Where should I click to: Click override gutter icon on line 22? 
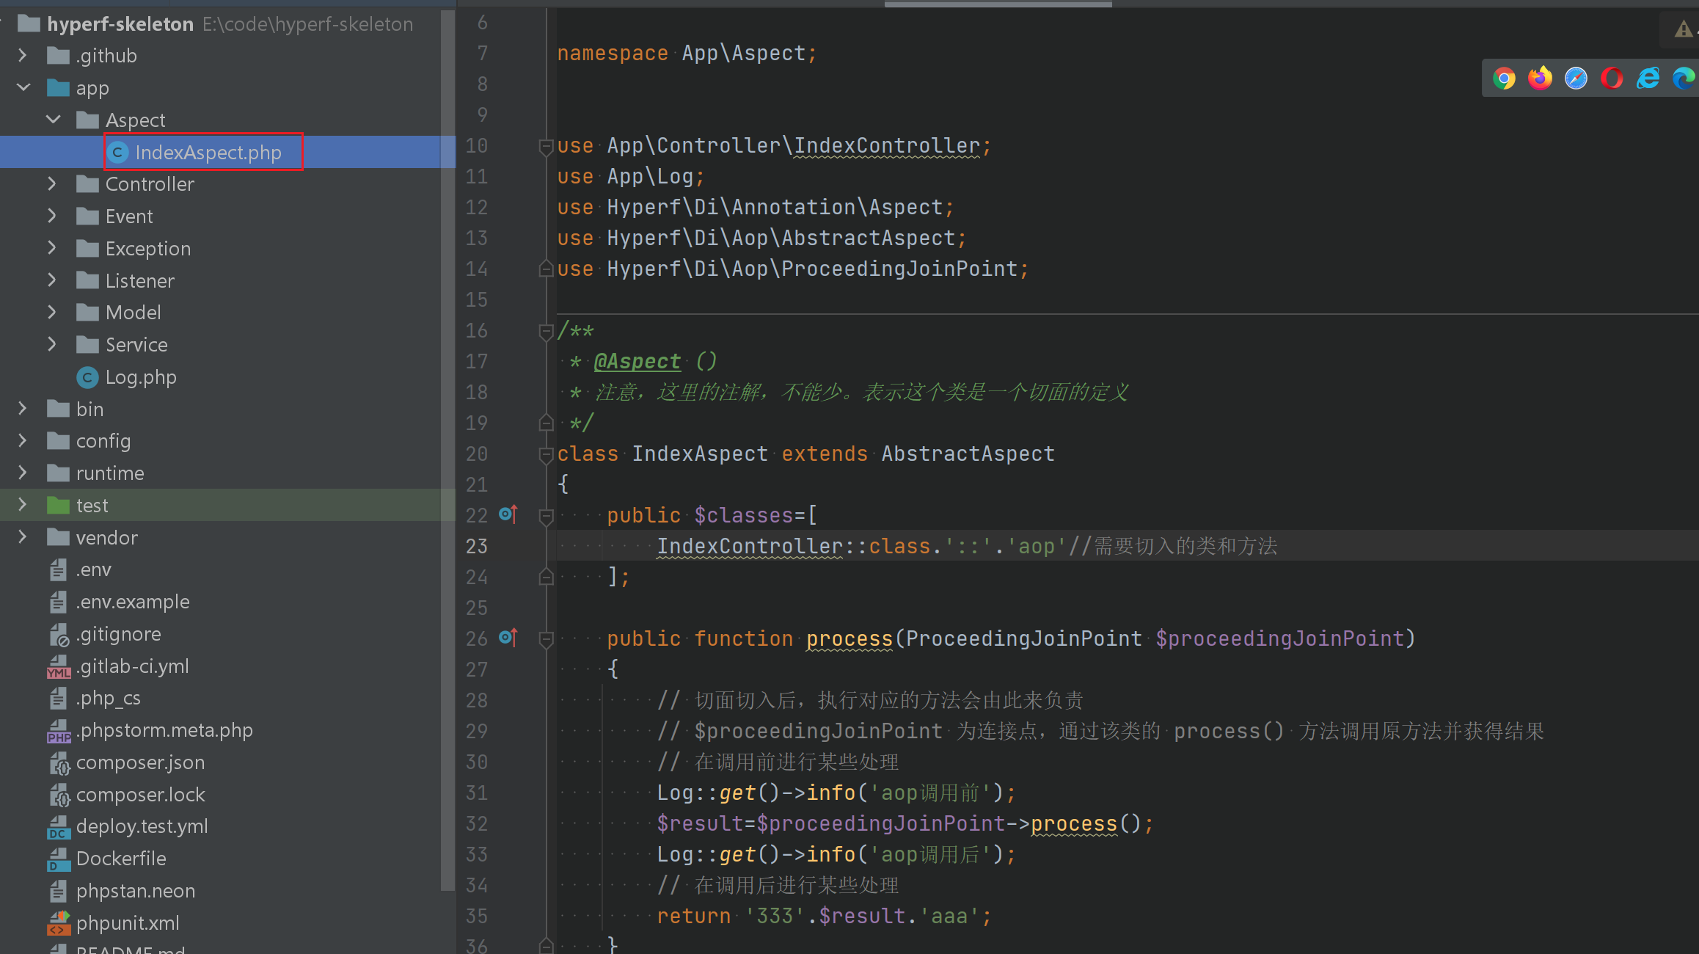tap(508, 514)
